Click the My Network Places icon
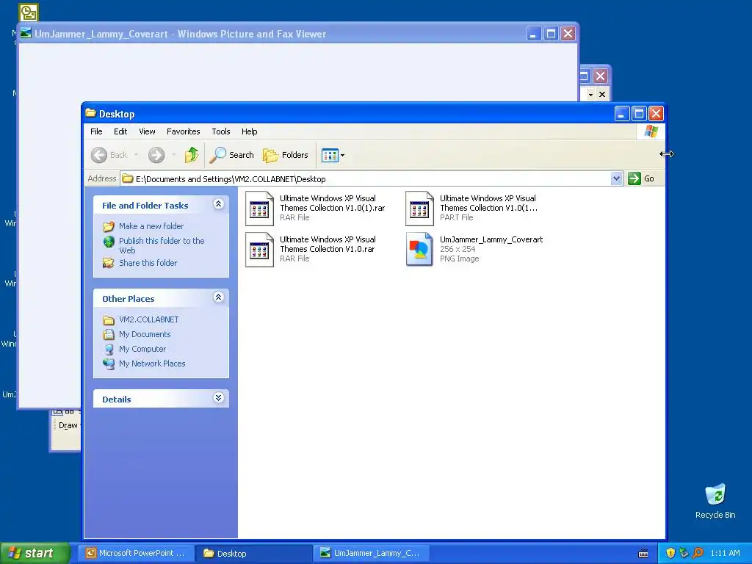752x564 pixels. pos(109,364)
